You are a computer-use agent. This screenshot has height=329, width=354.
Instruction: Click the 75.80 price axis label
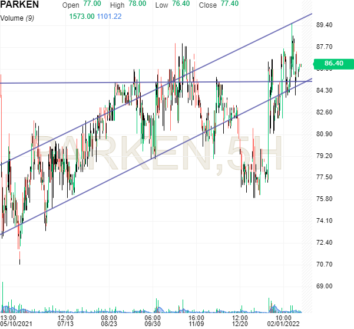[x=325, y=199]
